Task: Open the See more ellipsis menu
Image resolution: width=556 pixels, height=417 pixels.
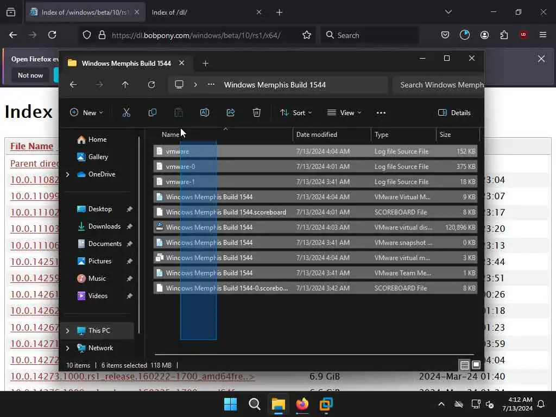Action: tap(381, 113)
